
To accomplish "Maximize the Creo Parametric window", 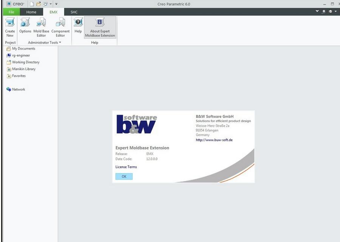I will pos(332,4).
